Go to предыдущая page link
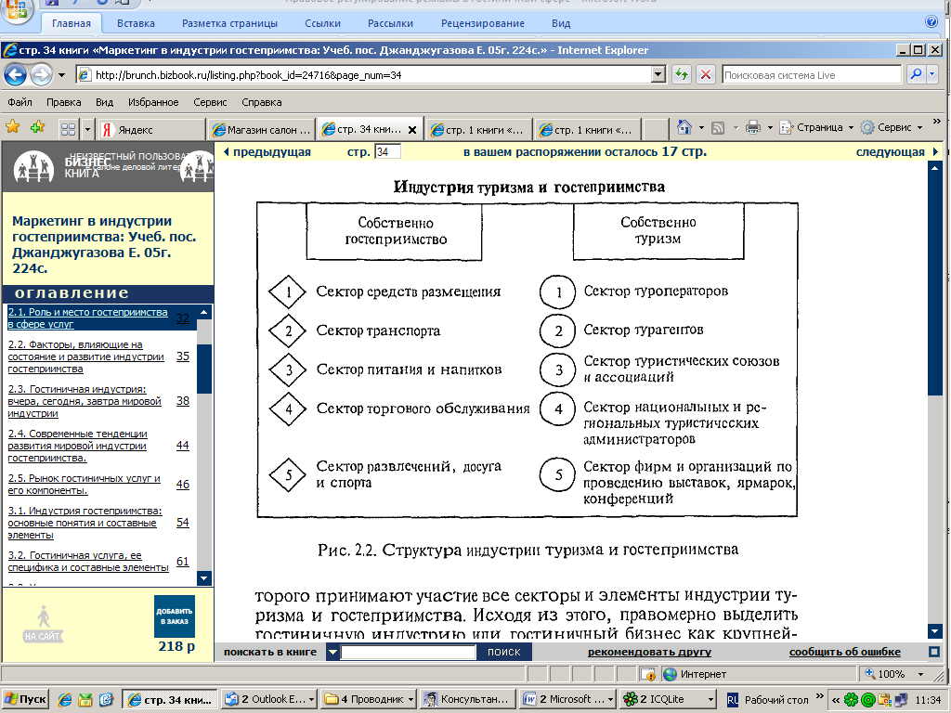Image resolution: width=951 pixels, height=713 pixels. pos(267,151)
